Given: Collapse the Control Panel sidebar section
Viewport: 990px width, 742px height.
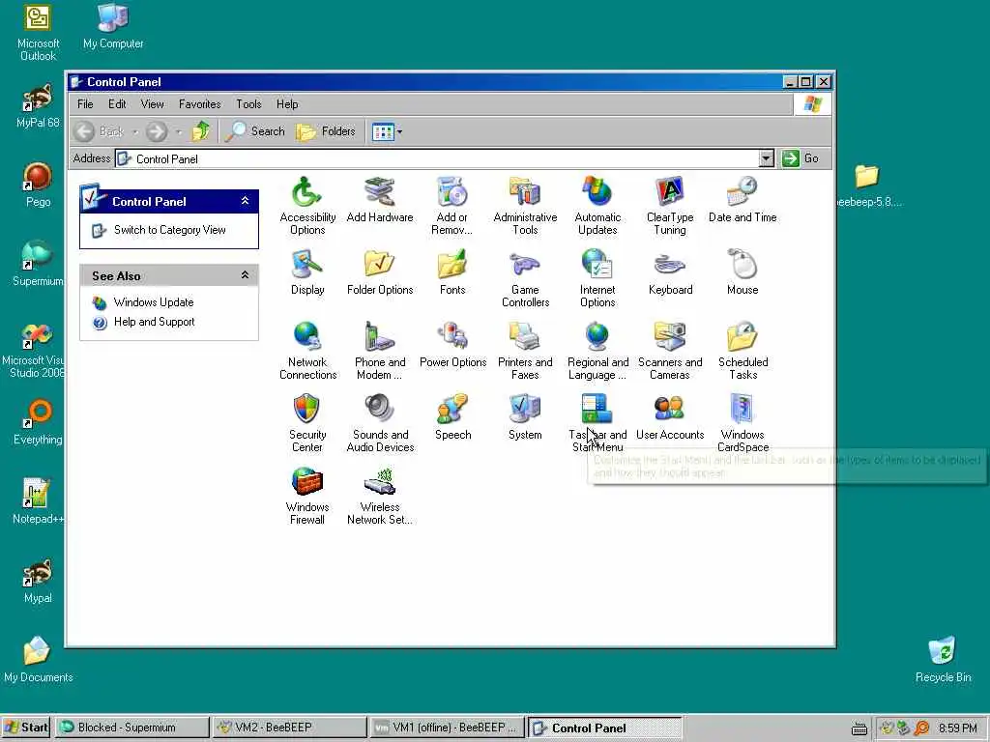Looking at the screenshot, I should (245, 201).
